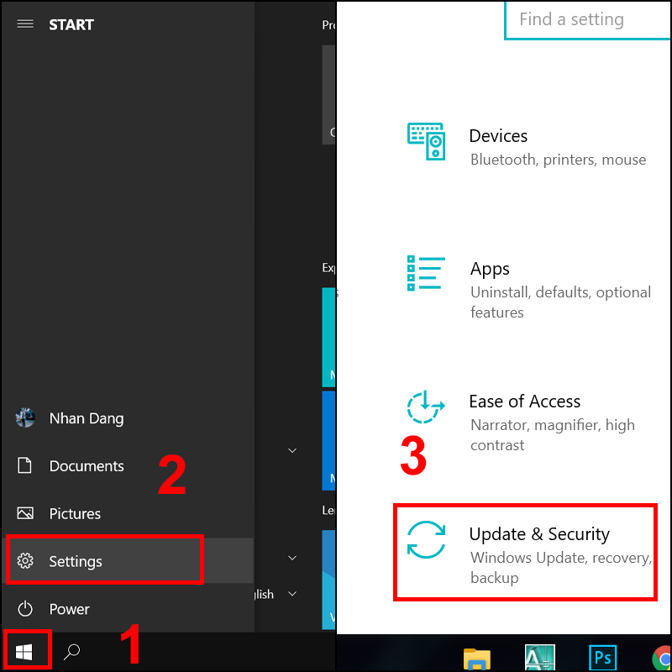This screenshot has width=672, height=672.
Task: Open Documents from Start menu
Action: point(128,466)
